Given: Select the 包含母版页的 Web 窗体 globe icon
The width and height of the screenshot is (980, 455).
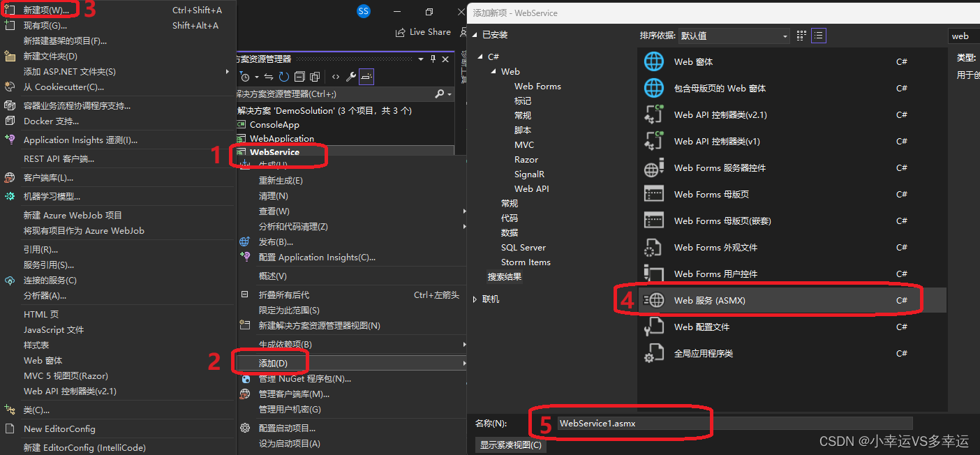Looking at the screenshot, I should point(654,88).
